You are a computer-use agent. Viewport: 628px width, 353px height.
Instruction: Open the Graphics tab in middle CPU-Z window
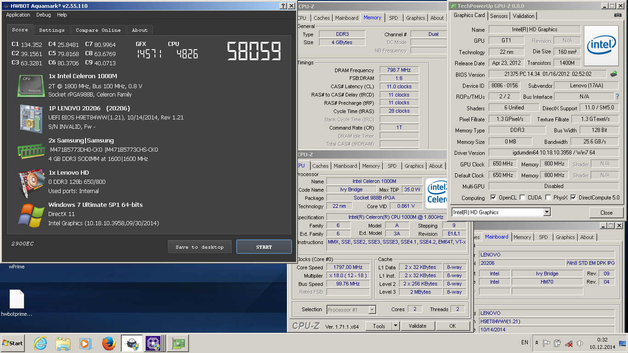pos(414,166)
